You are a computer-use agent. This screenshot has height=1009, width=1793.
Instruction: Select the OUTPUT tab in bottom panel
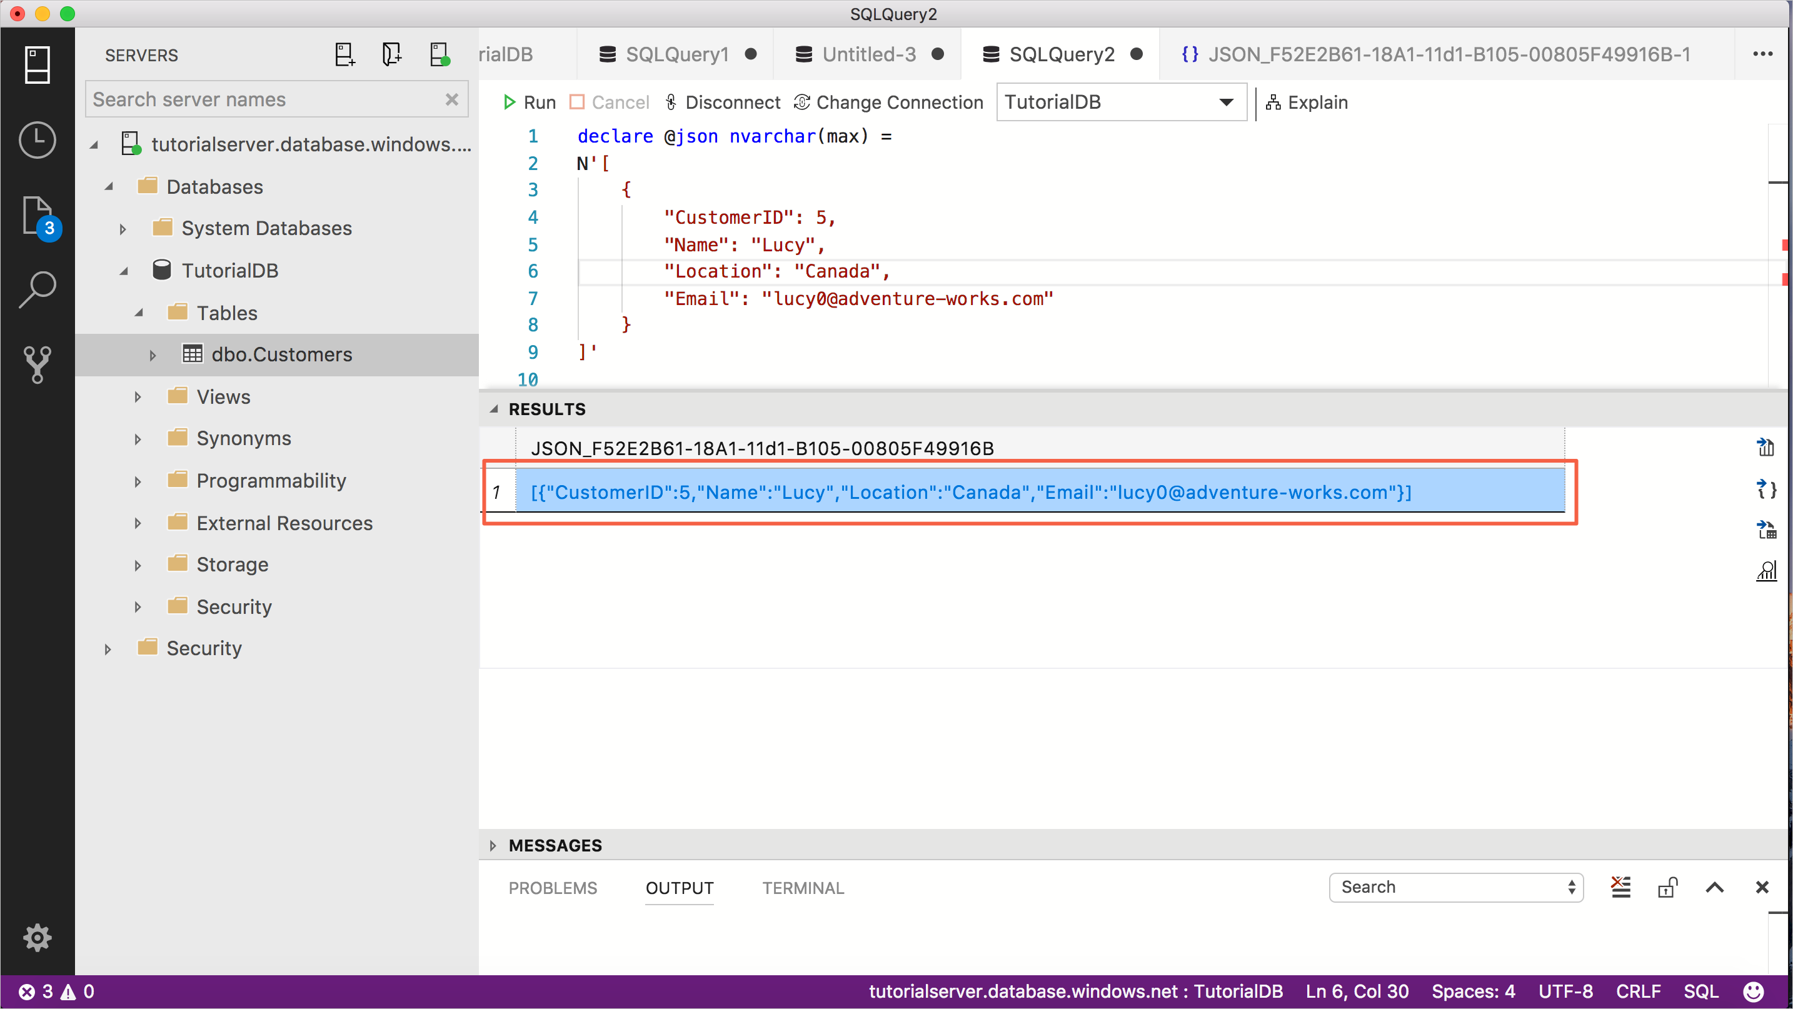click(680, 887)
